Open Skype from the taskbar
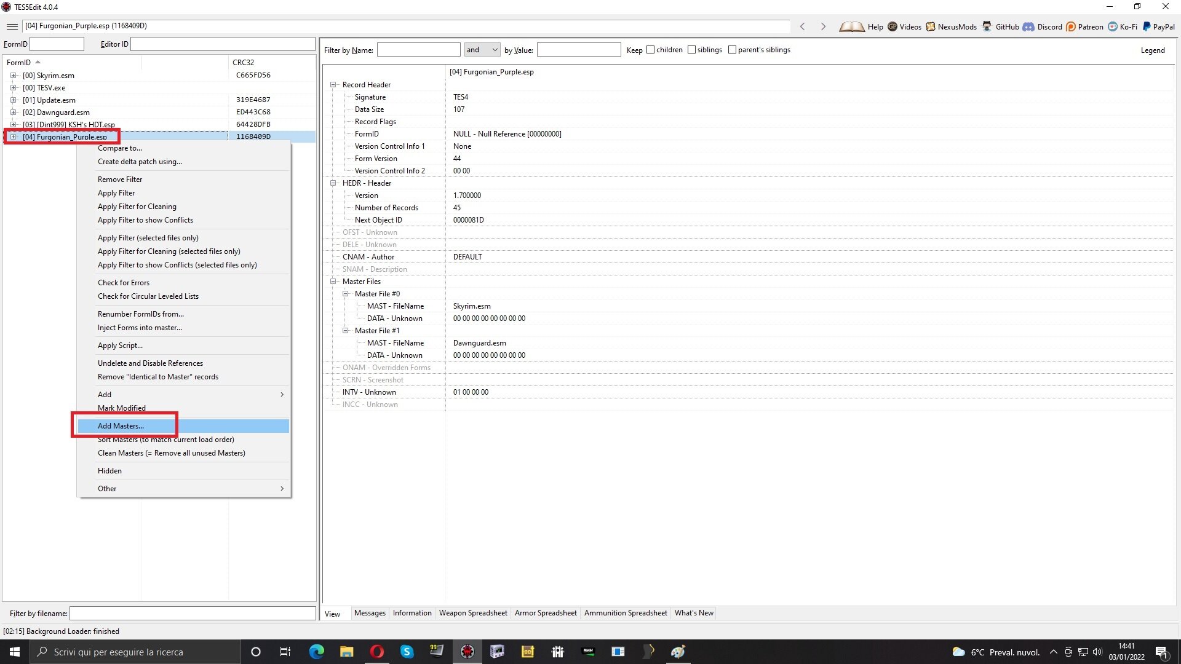Screen dimensions: 1181x664 point(407,652)
